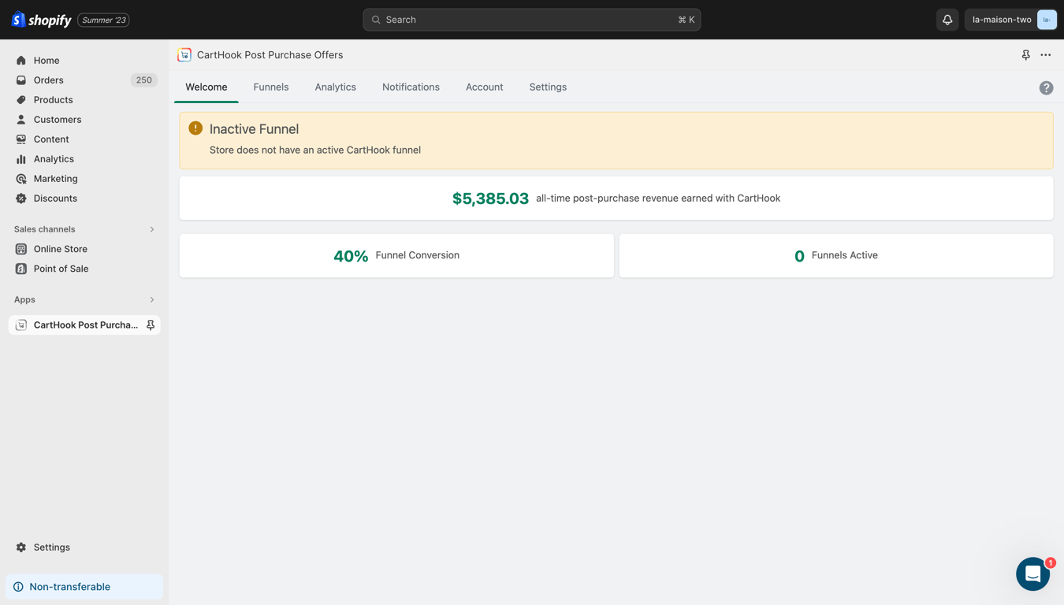Click the help question mark icon
Viewport: 1064px width, 605px height.
coord(1046,88)
